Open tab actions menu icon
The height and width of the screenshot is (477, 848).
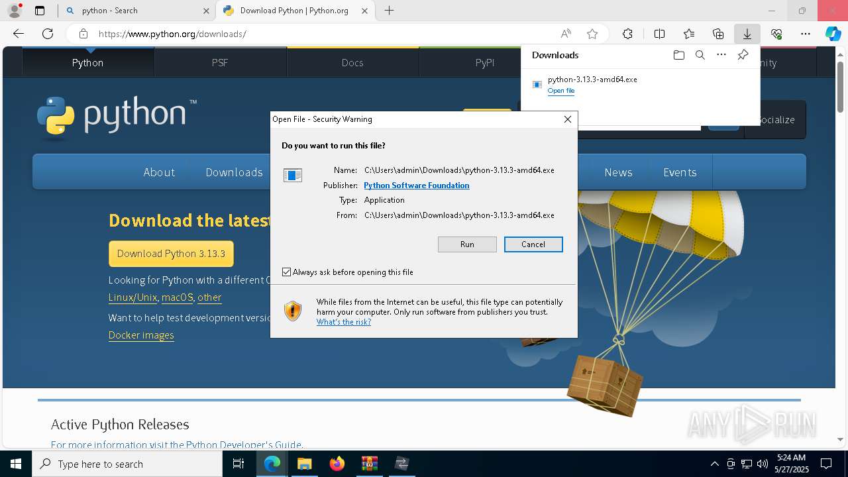(40, 11)
